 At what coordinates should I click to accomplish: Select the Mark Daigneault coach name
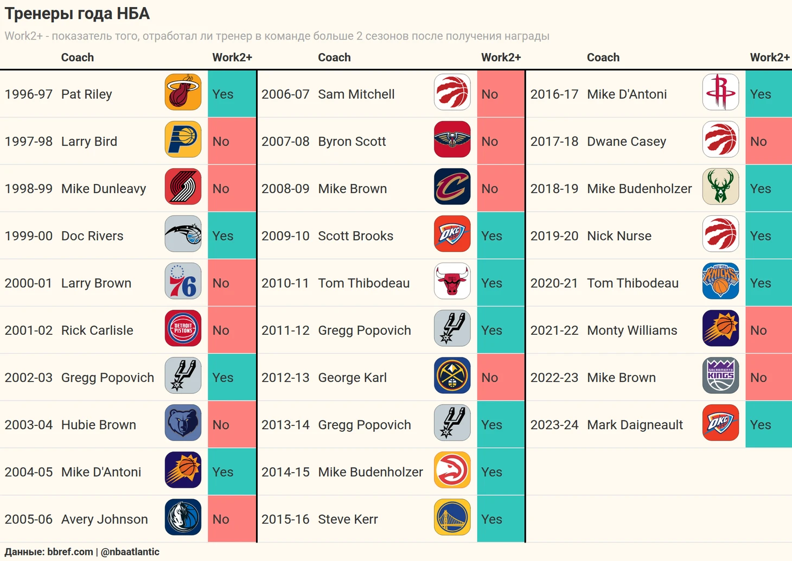pos(635,425)
